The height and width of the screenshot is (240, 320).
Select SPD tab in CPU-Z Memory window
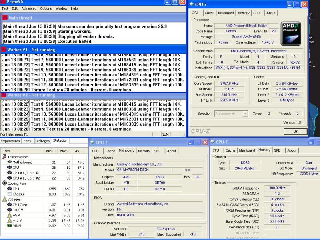click(x=277, y=150)
